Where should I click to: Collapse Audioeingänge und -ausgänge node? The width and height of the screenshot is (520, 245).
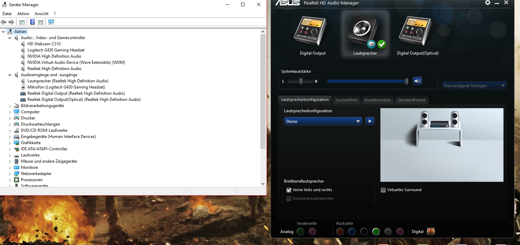click(x=10, y=75)
